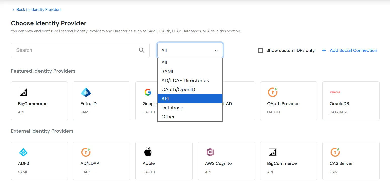Viewport: 390px width, 184px height.
Task: Click the 'Featured Identity Providers' heading
Action: pyautogui.click(x=43, y=71)
